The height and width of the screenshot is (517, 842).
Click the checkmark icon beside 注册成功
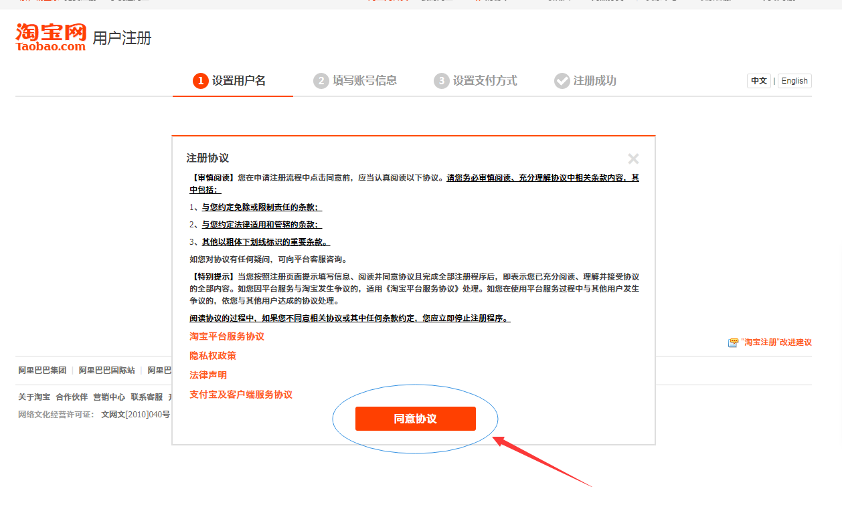(561, 81)
